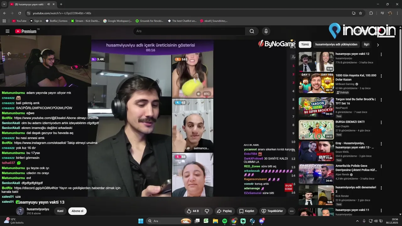
Task: Open Chrome media control icon
Action: point(382,13)
